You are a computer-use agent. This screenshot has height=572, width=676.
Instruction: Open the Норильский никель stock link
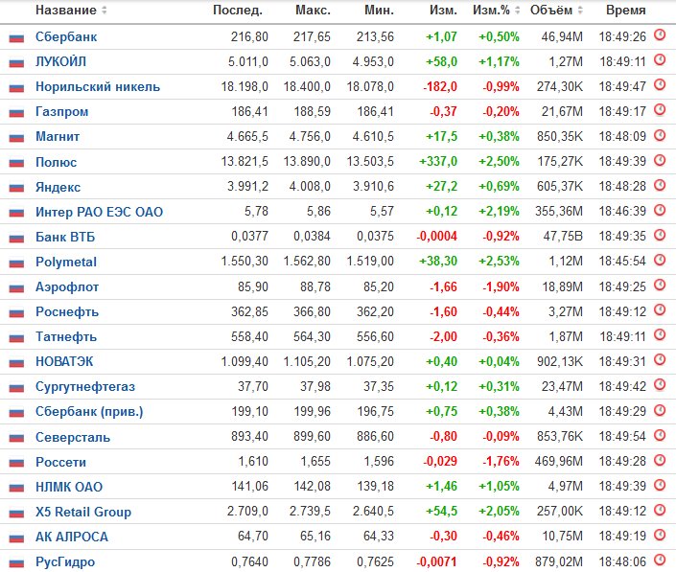point(98,86)
